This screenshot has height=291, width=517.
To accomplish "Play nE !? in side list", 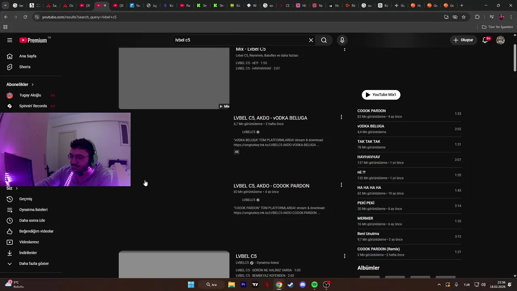I will (x=409, y=175).
